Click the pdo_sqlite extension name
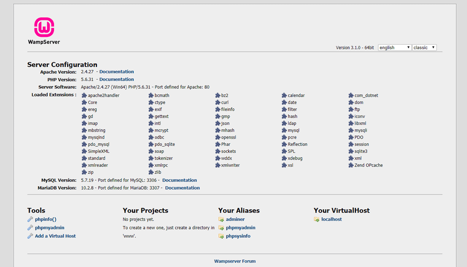 coord(165,144)
